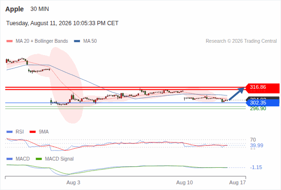Click the blue upward forecast arrow
Screen dimensions: 281x190
point(237,94)
